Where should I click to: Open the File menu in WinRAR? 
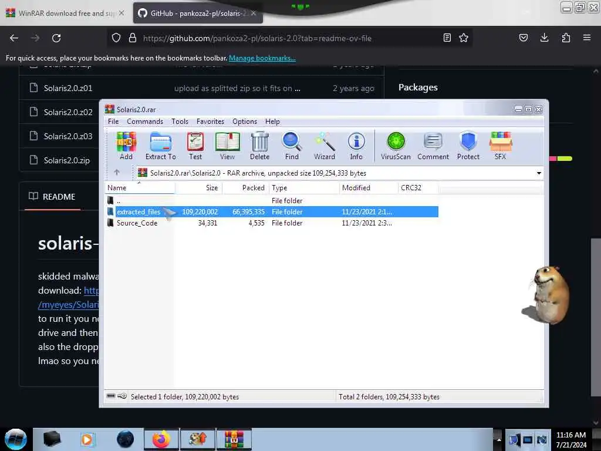(x=113, y=121)
